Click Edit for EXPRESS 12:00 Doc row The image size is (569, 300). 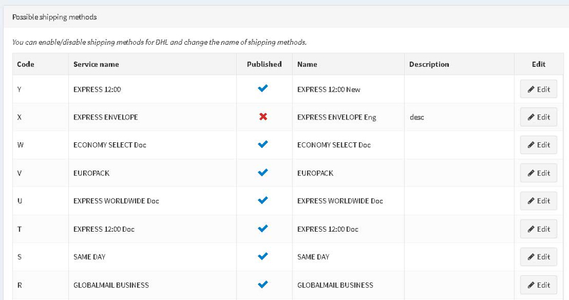tap(538, 229)
